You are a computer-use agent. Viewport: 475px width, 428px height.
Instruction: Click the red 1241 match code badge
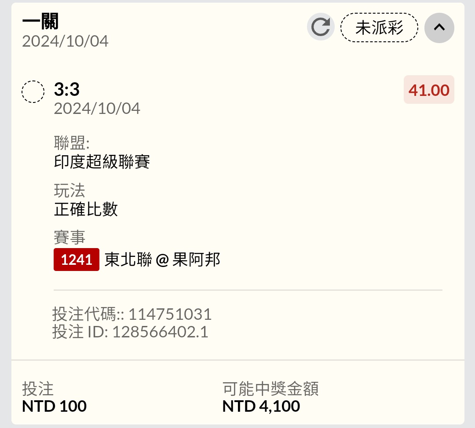coord(77,260)
